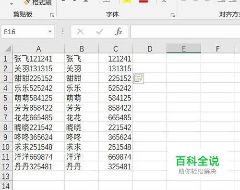Click cell containing 芳芳858422

coord(38,108)
